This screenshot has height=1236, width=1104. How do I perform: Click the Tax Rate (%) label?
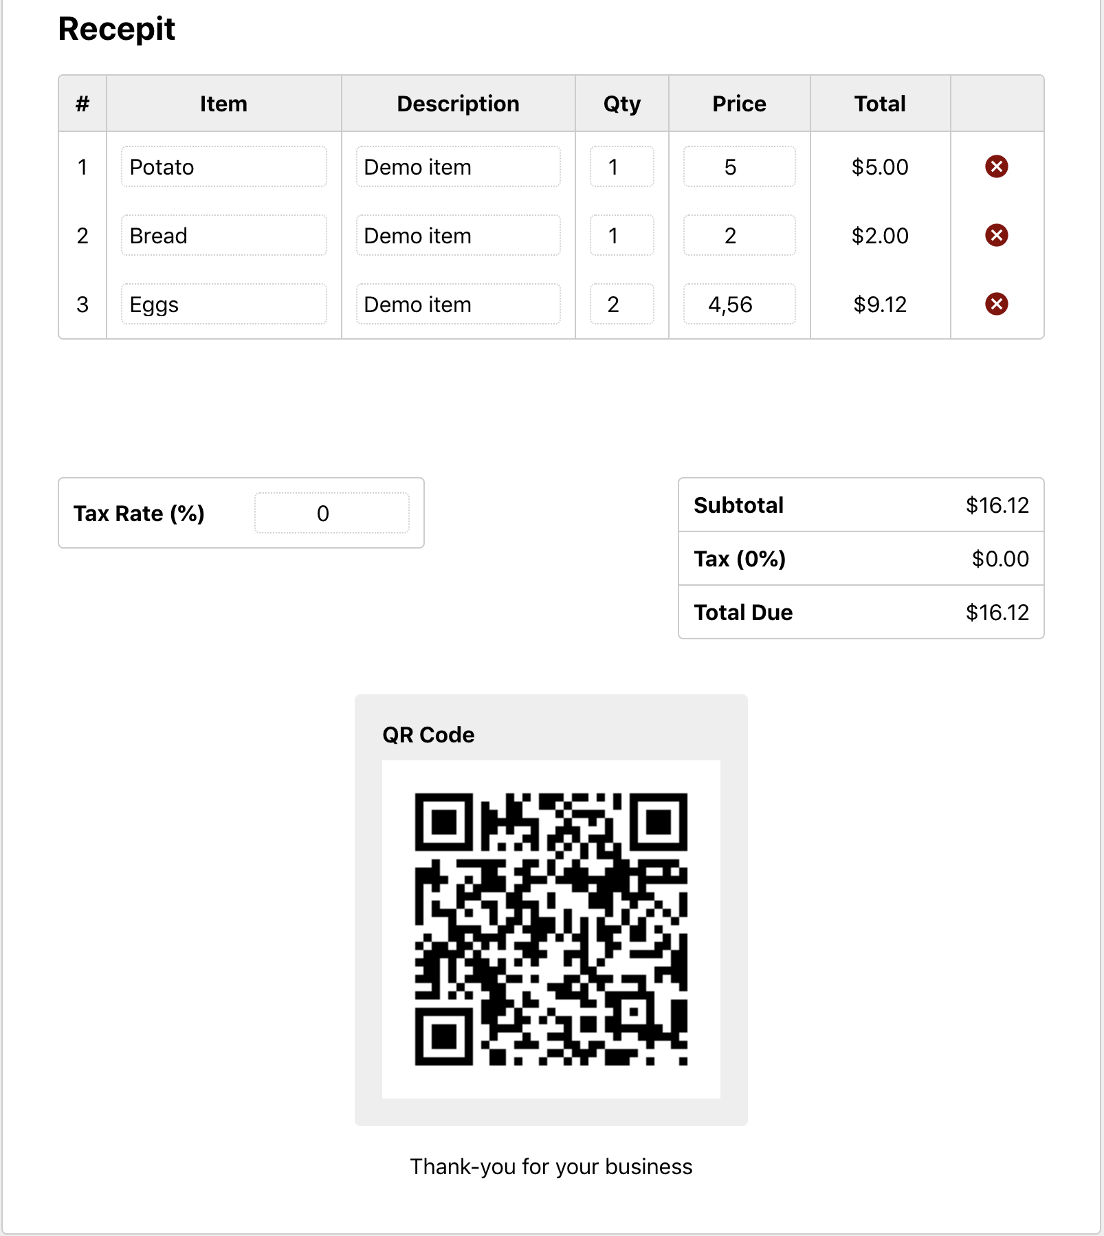[x=140, y=514]
